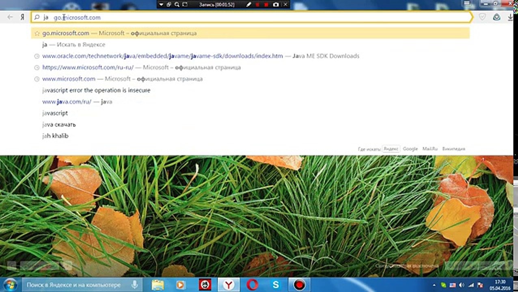Stop the recording with the red square button
518x292 pixels.
coord(266,4)
